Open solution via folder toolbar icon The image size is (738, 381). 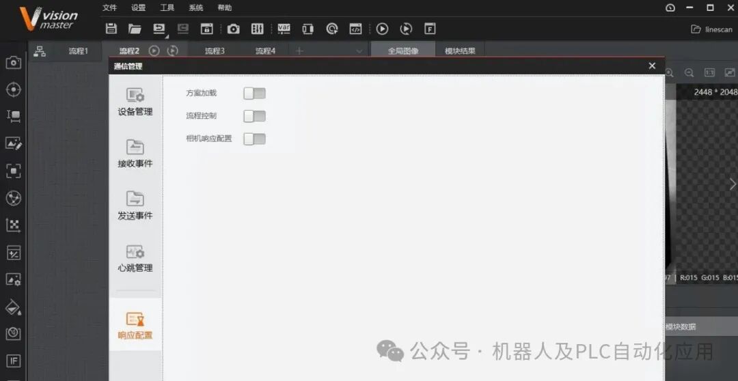click(135, 29)
